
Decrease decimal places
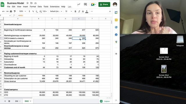point(37,12)
